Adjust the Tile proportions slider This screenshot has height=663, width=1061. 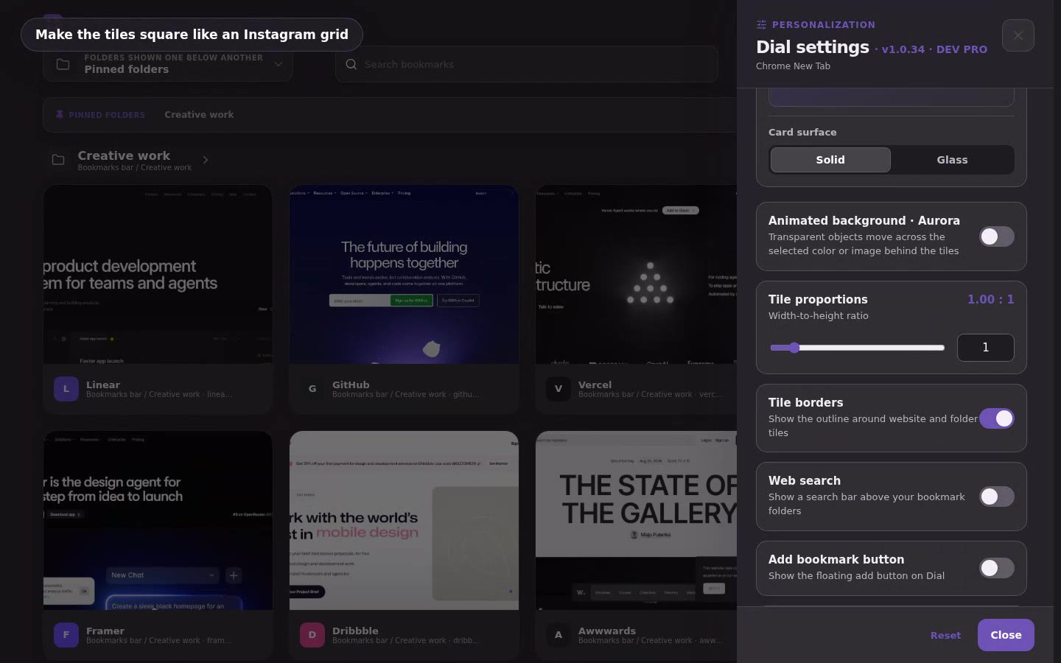coord(857,348)
